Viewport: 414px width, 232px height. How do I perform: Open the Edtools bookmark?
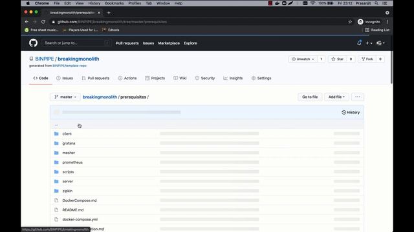pyautogui.click(x=111, y=30)
